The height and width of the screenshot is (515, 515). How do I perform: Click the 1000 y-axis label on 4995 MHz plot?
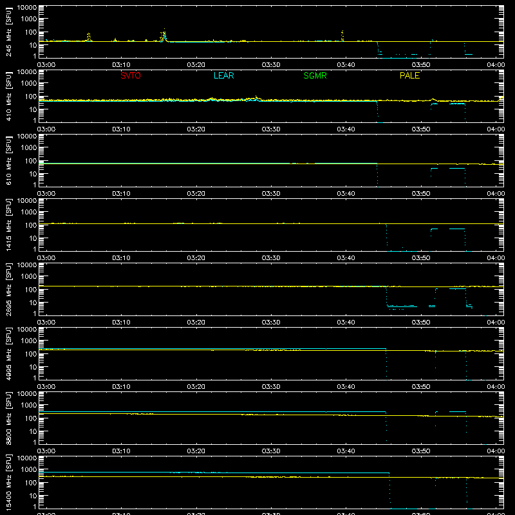(29, 341)
